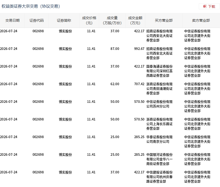Click the 87.00 volume cell
The height and width of the screenshot is (187, 220).
tap(115, 49)
